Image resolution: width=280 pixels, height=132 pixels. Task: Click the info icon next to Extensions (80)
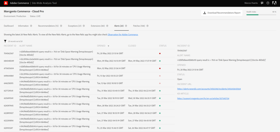click(x=107, y=26)
